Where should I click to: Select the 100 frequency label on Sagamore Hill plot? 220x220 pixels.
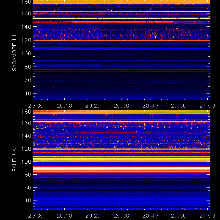[x=26, y=53]
